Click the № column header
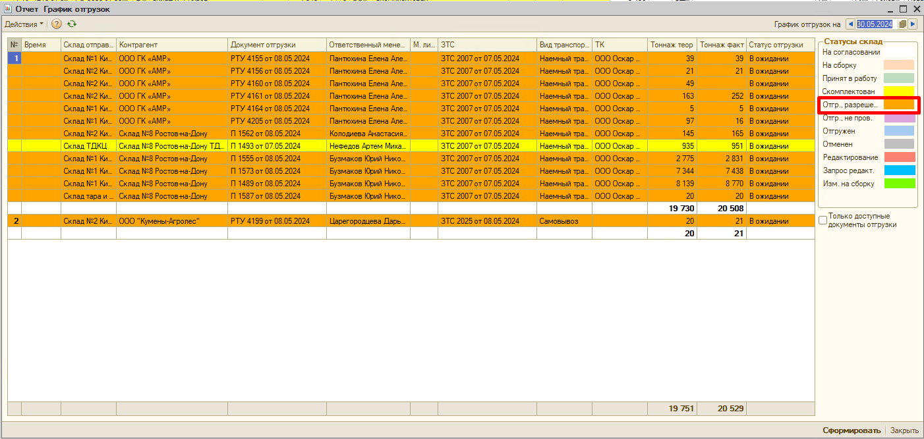 [14, 45]
